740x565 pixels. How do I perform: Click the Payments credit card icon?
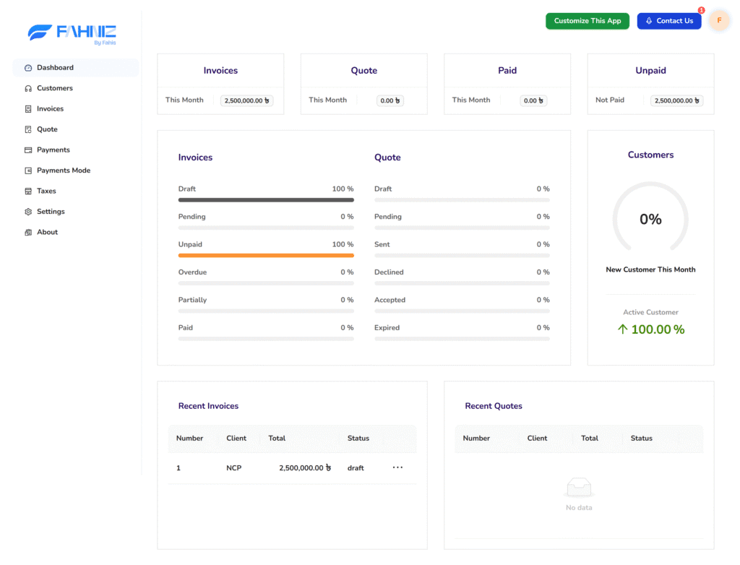coord(28,150)
